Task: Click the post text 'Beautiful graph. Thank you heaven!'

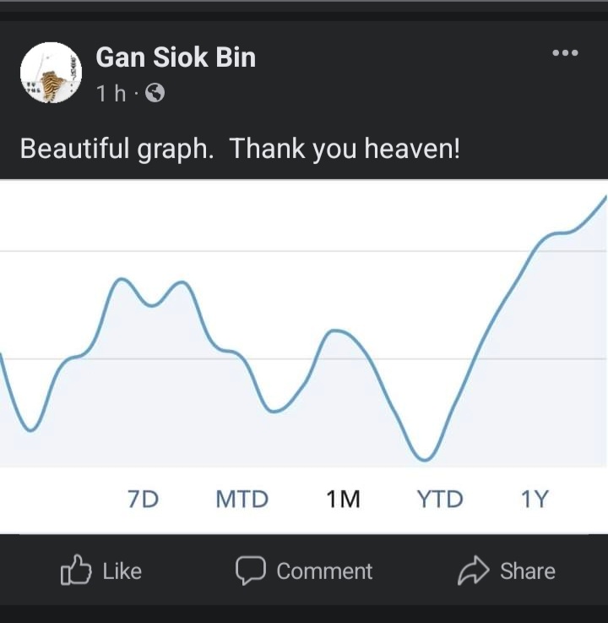Action: pos(240,149)
